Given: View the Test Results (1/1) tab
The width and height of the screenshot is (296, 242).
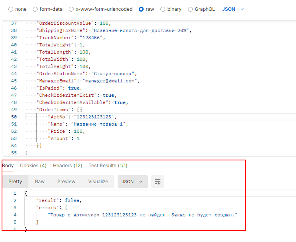Looking at the screenshot, I should pyautogui.click(x=108, y=166).
